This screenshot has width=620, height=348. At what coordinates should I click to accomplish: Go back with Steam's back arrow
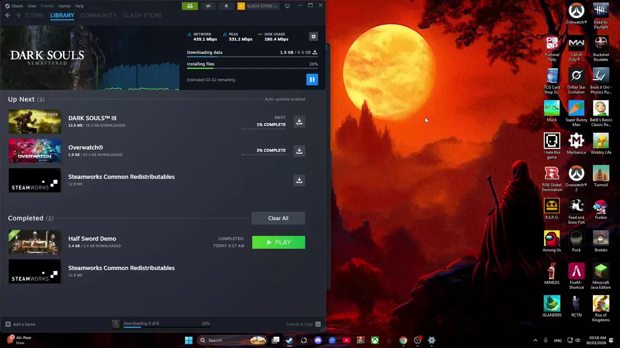[8, 15]
